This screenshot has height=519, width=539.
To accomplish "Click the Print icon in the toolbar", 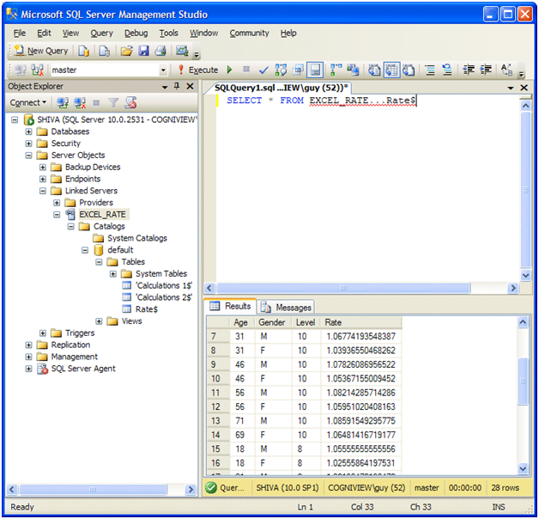I will pyautogui.click(x=160, y=51).
